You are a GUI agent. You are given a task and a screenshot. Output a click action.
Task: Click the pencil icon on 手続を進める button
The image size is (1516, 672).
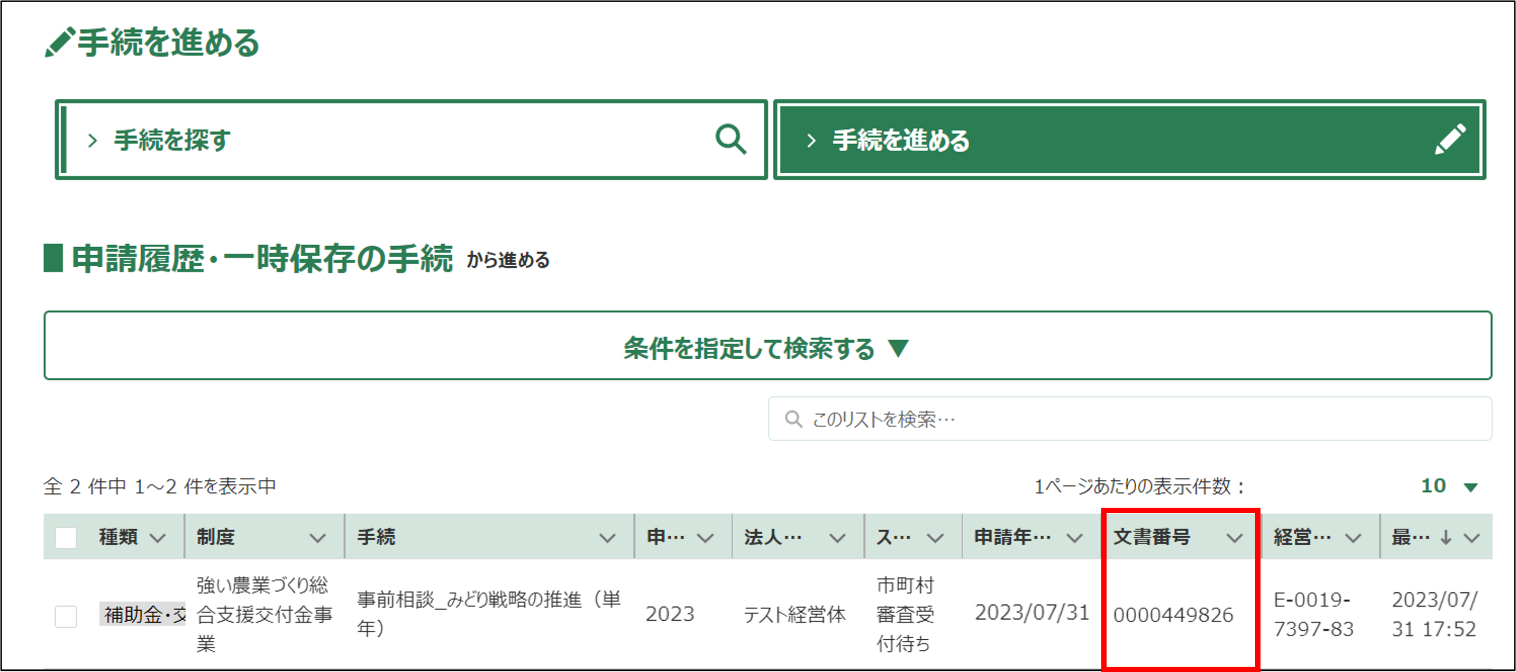coord(1450,139)
